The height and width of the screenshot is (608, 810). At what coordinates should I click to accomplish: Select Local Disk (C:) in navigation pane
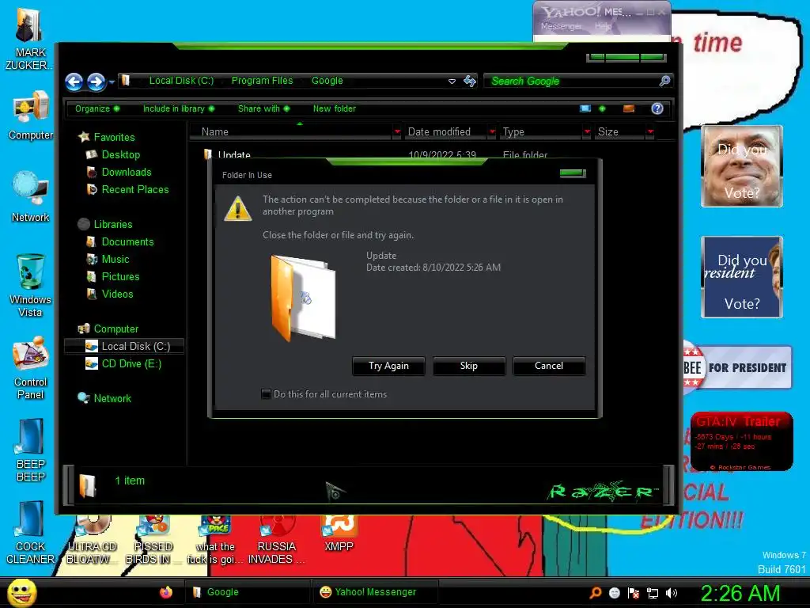124,347
